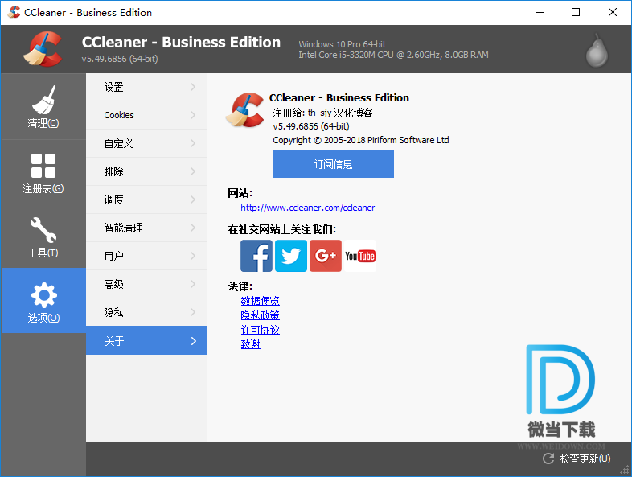
Task: Click the 关于 row chevron
Action: 194,341
